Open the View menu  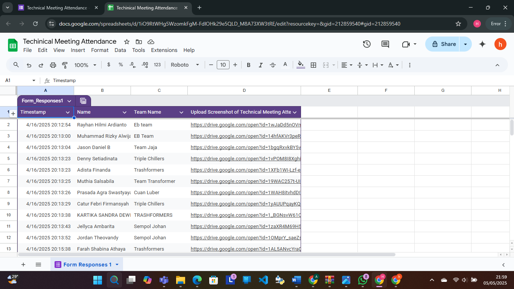(59, 50)
